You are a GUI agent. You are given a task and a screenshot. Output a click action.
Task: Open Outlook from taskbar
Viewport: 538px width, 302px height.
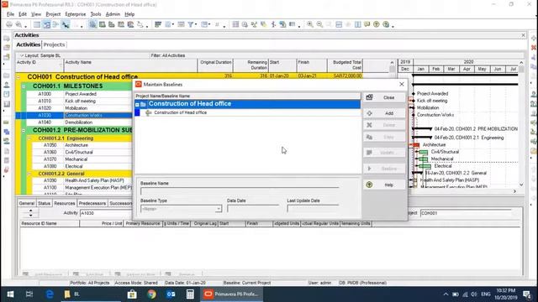click(171, 294)
